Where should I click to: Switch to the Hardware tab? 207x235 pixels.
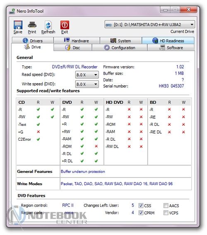[x=77, y=41]
